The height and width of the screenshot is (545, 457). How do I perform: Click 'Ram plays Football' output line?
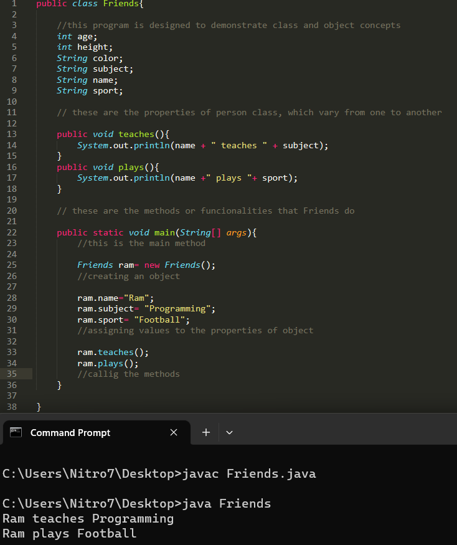[x=69, y=534]
